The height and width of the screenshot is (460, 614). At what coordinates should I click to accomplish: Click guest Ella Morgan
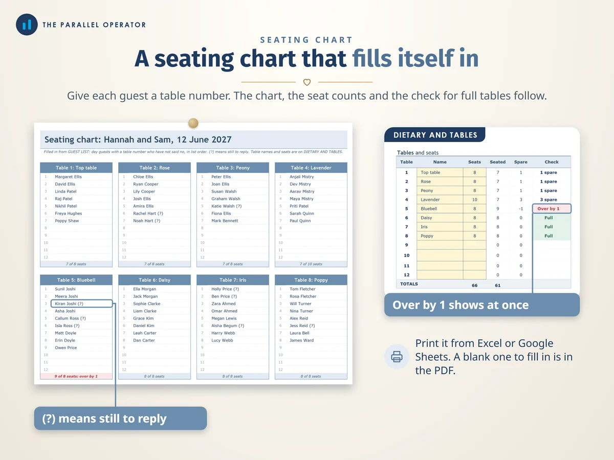click(145, 289)
